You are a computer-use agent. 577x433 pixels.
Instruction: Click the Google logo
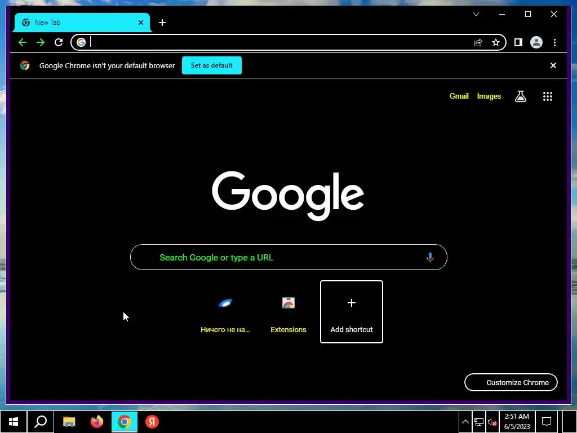tap(288, 196)
